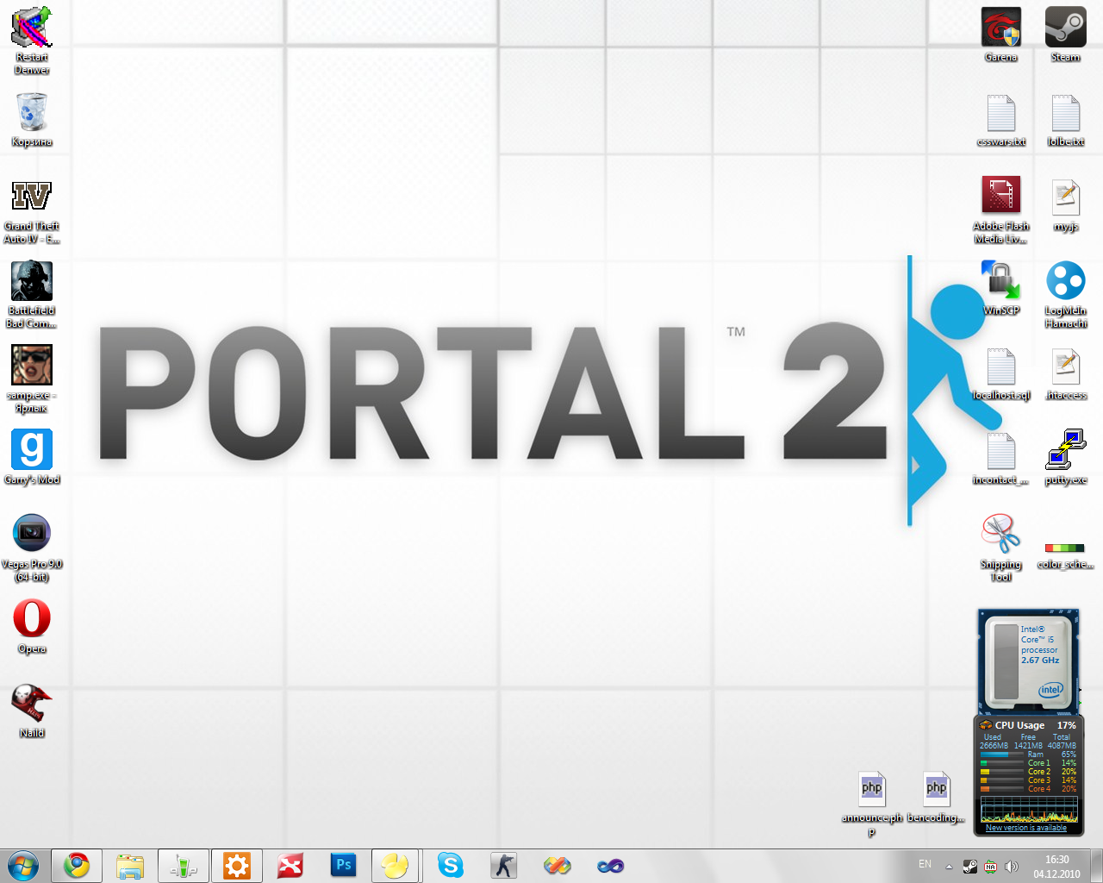The height and width of the screenshot is (883, 1103).
Task: Select the localhost.sql file
Action: click(x=1001, y=373)
